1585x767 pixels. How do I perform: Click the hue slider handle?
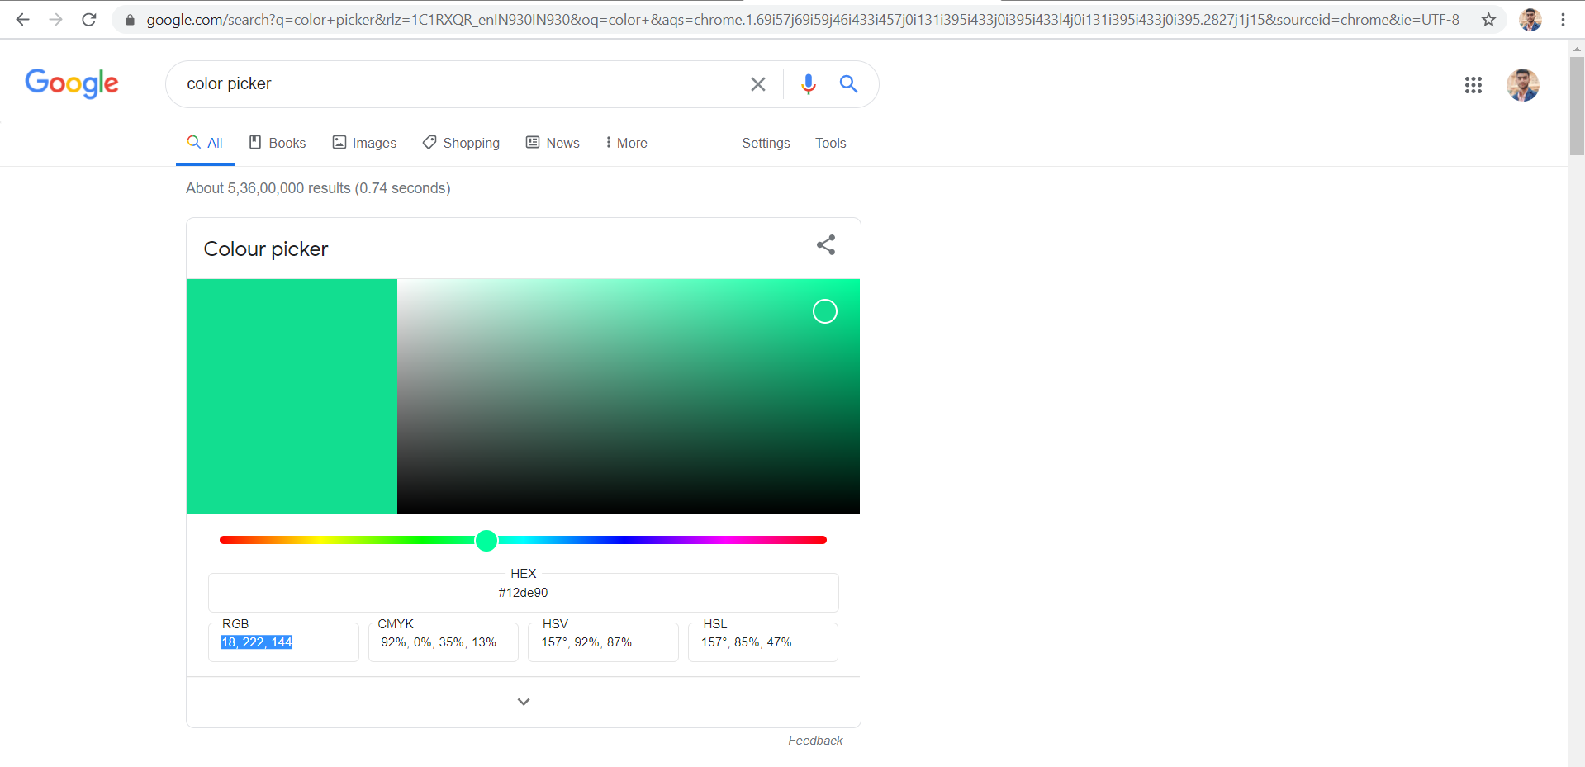point(486,540)
